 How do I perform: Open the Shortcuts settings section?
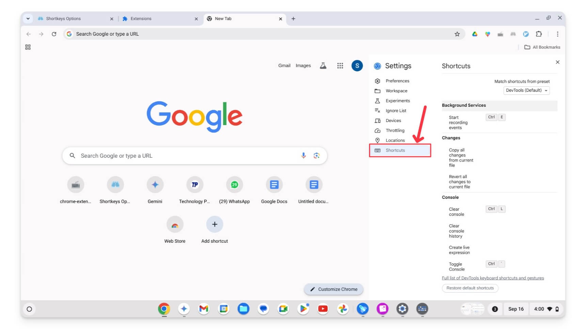(400, 150)
